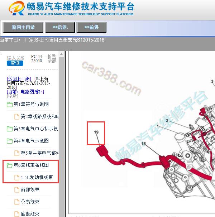Screen dimensions: 215x217
Task: Click the blue 查询 search button
Action: [15, 63]
